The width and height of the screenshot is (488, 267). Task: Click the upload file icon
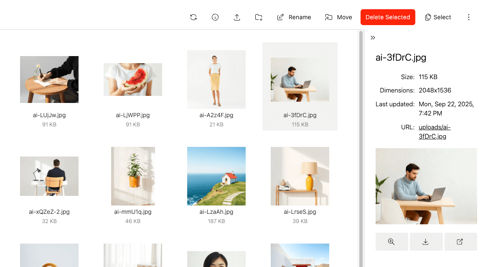coord(237,17)
